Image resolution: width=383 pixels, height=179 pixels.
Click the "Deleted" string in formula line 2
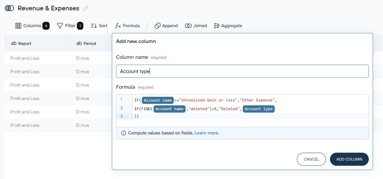click(229, 109)
